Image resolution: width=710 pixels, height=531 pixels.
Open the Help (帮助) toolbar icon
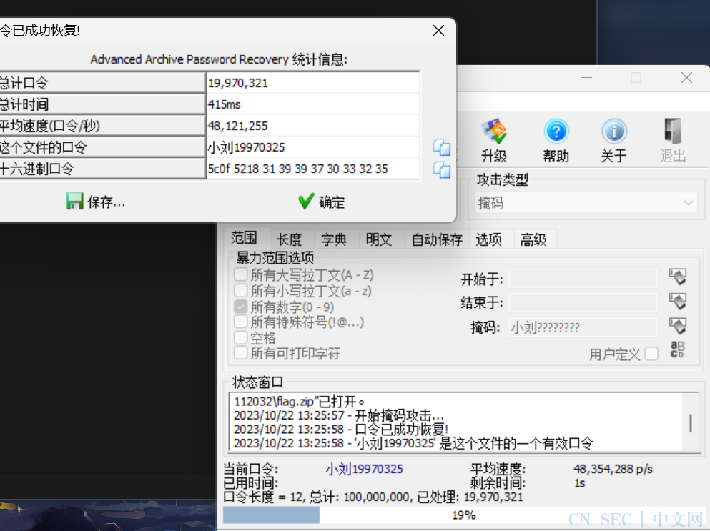point(556,133)
